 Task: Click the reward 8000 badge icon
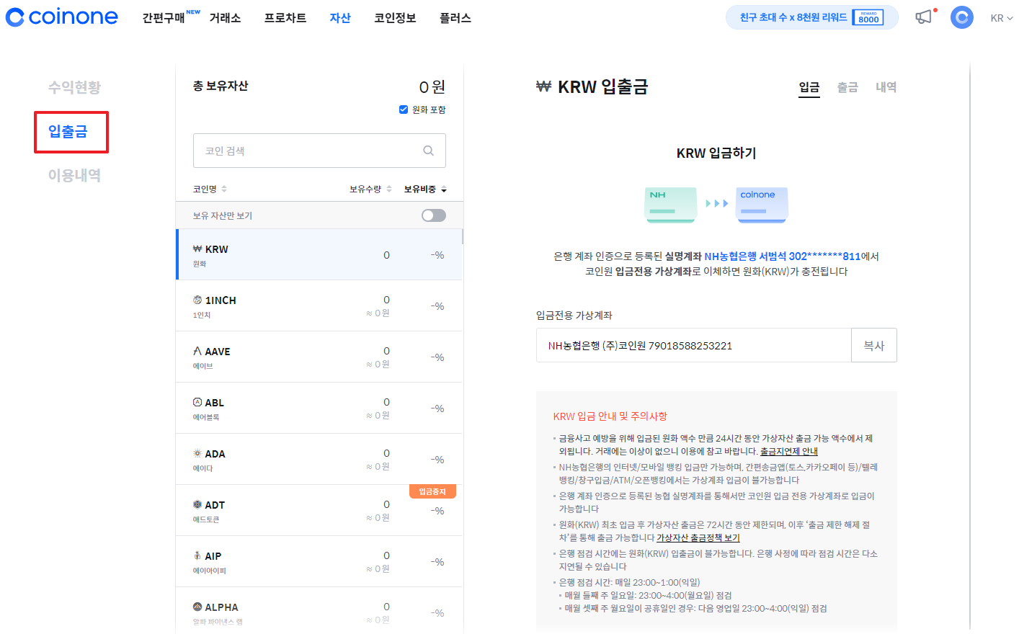pos(868,17)
